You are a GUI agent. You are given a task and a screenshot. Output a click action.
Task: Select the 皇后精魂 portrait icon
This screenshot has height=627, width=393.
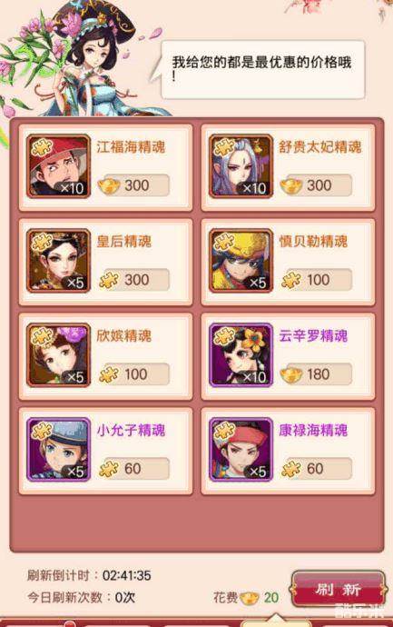point(59,261)
